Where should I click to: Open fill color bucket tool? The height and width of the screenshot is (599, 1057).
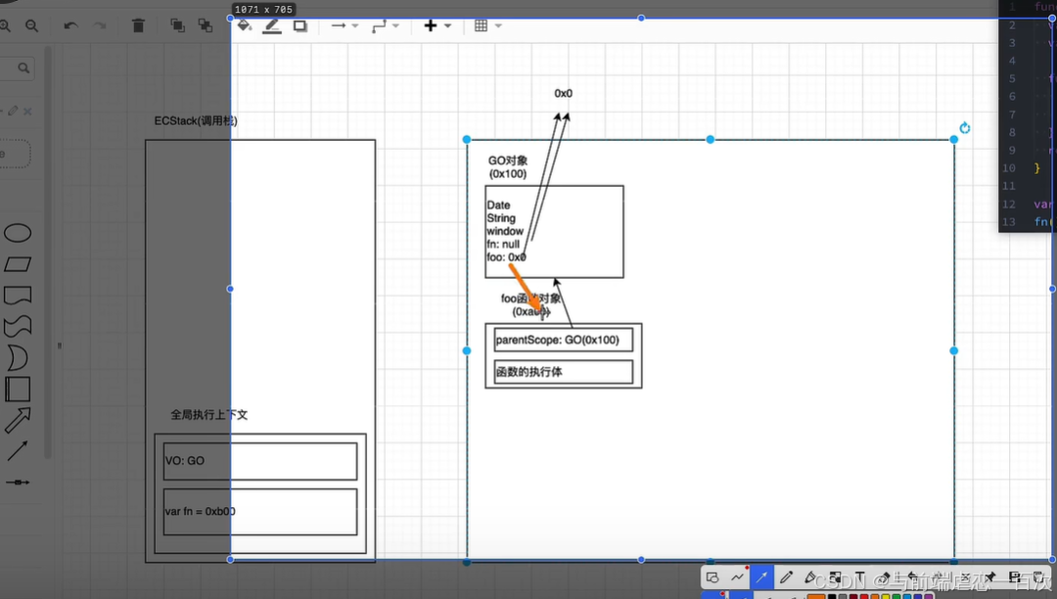[x=244, y=25]
